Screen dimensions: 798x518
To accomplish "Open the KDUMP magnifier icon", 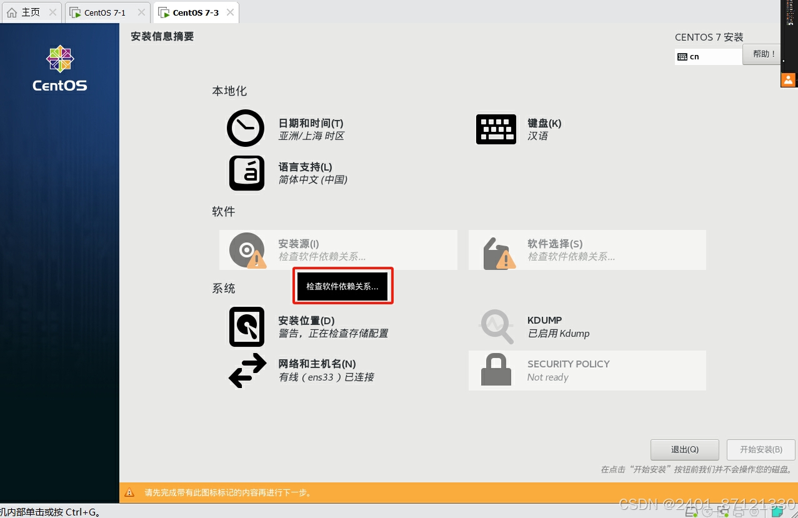I will coord(496,326).
